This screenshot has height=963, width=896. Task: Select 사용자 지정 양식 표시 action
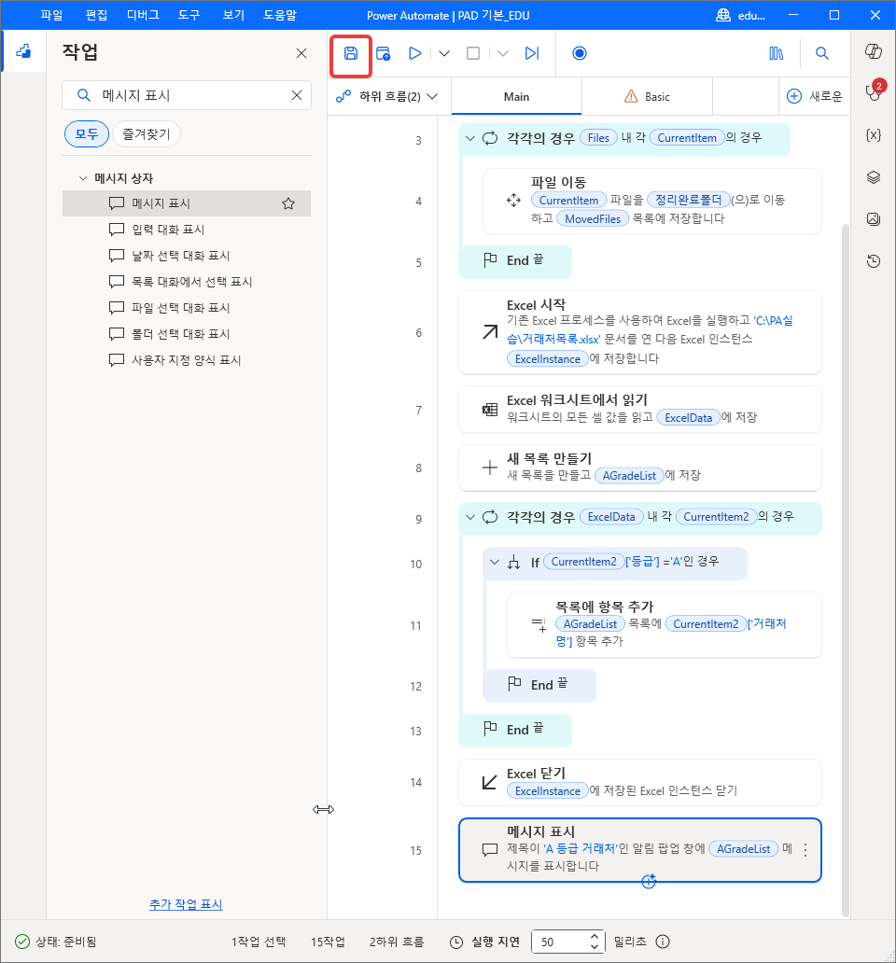tap(187, 360)
